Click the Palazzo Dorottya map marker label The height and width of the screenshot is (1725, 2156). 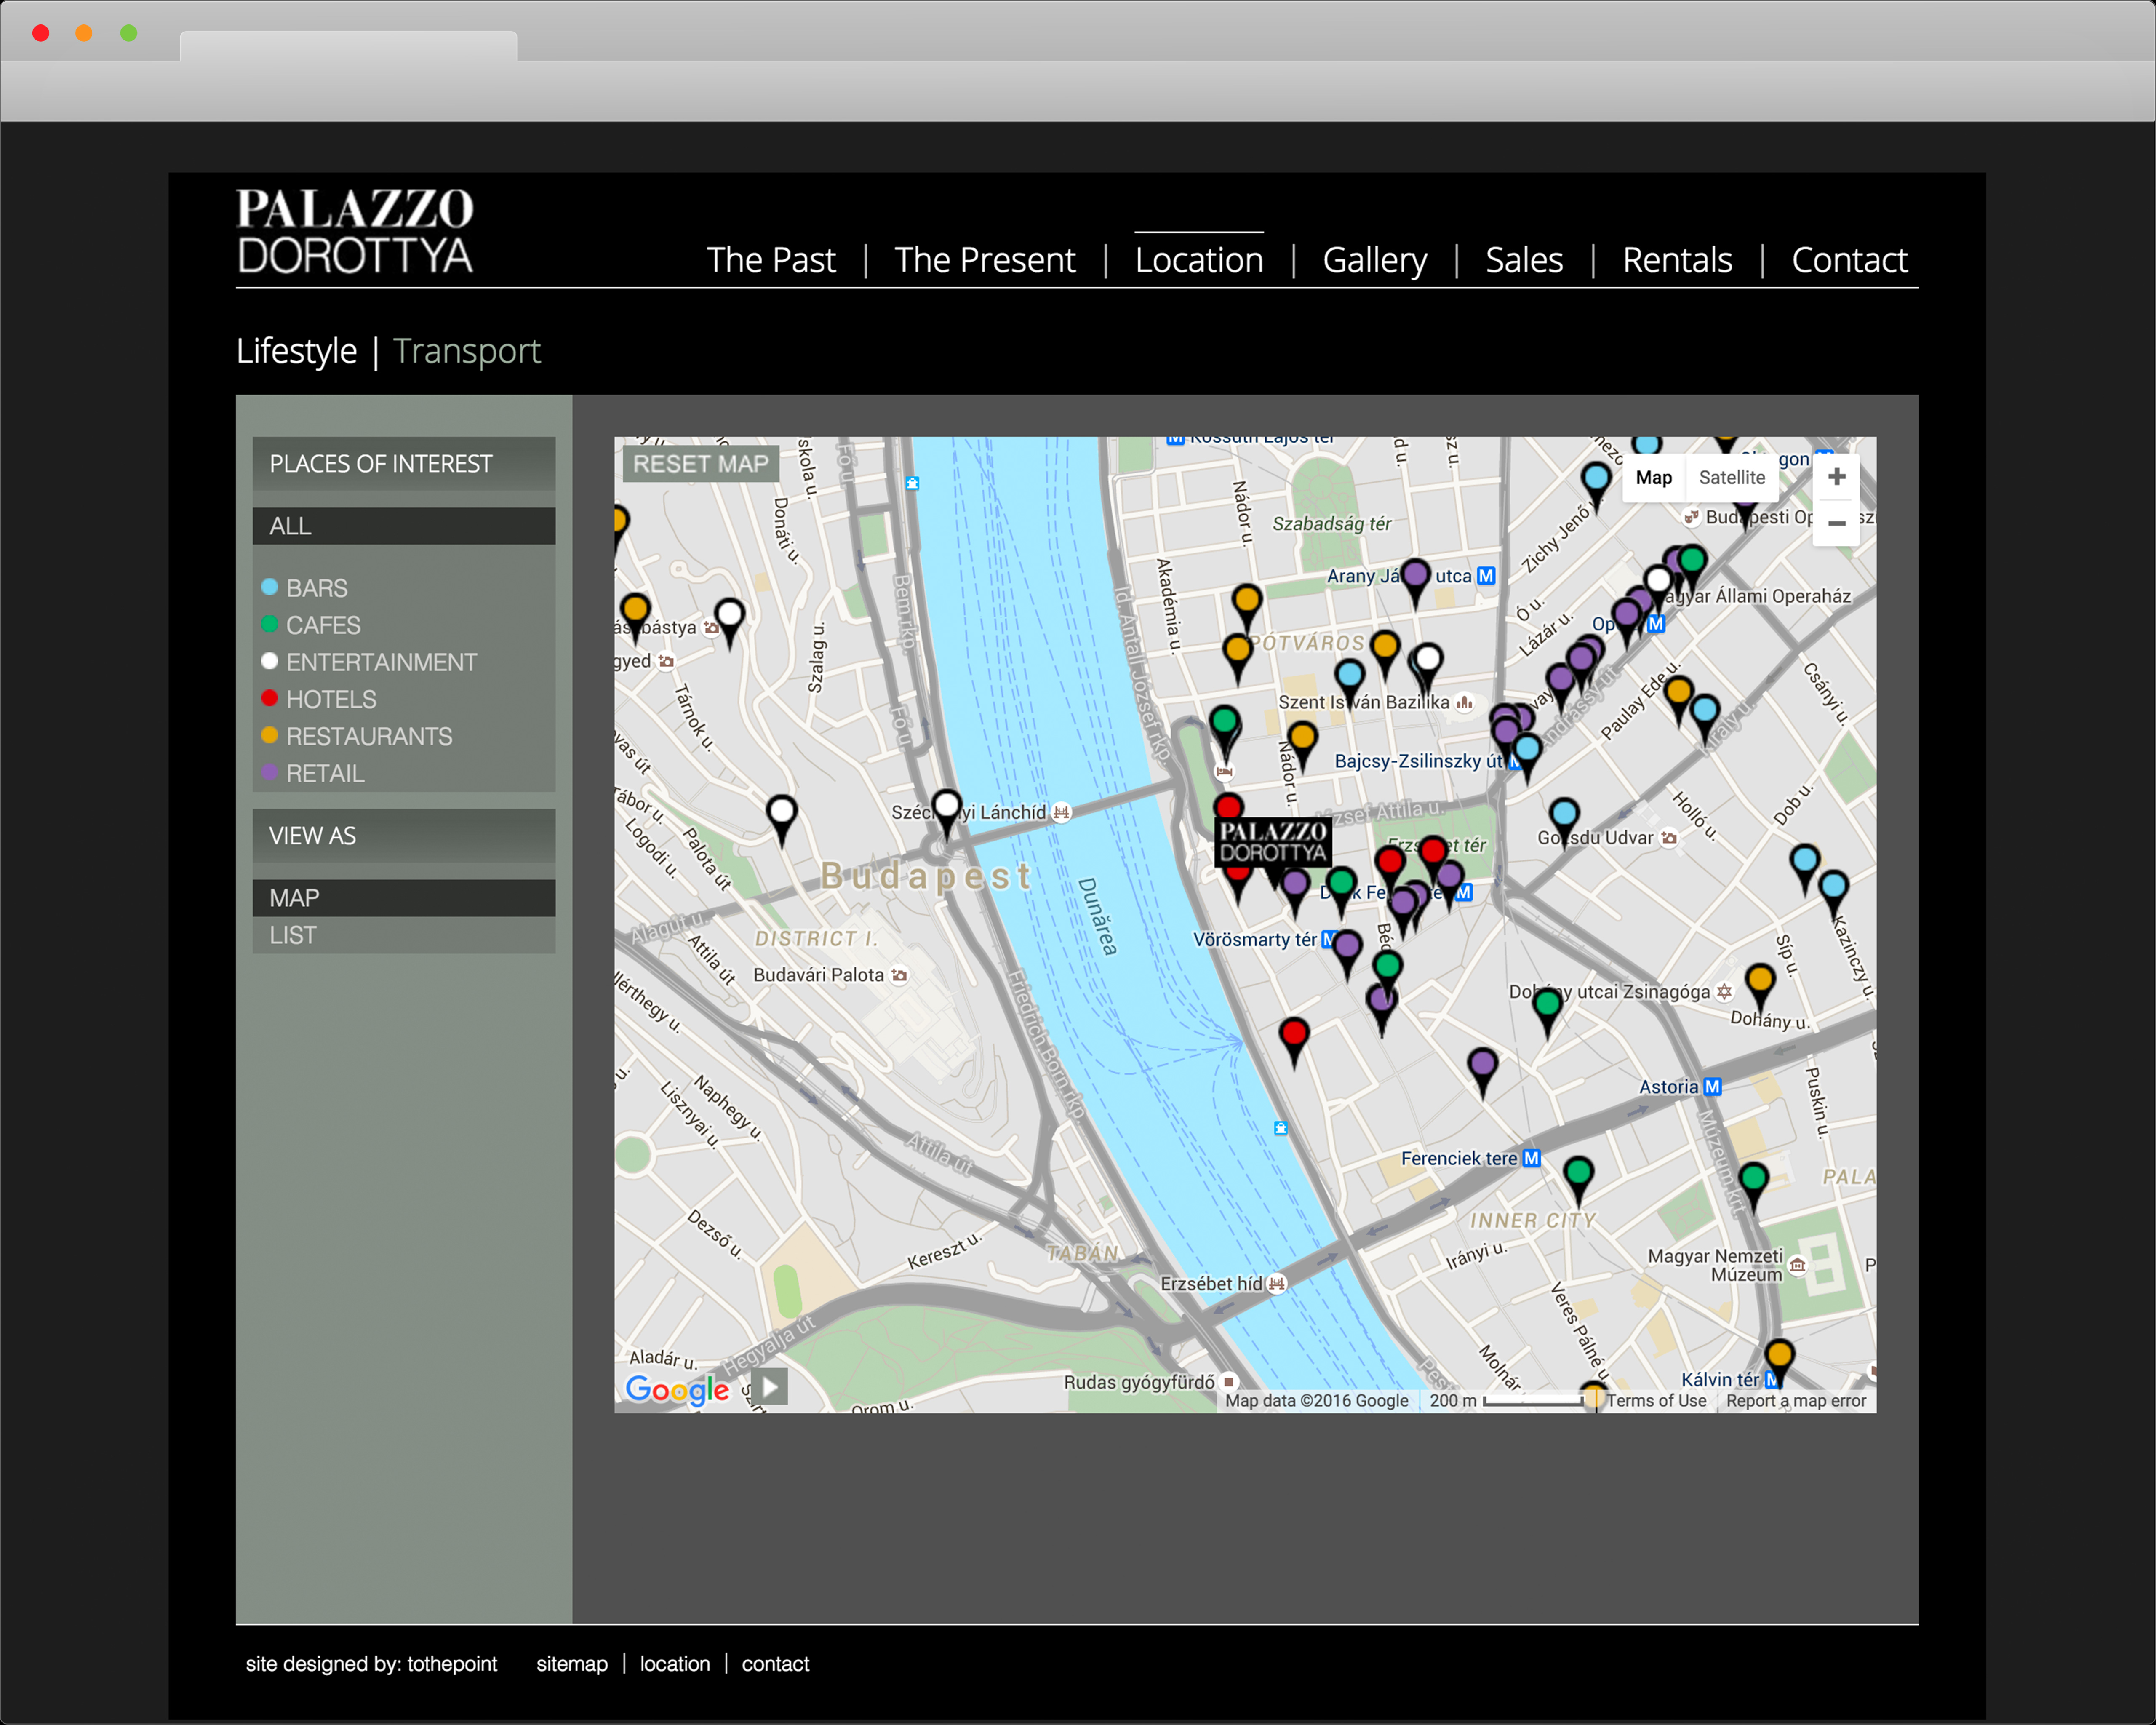pos(1272,841)
